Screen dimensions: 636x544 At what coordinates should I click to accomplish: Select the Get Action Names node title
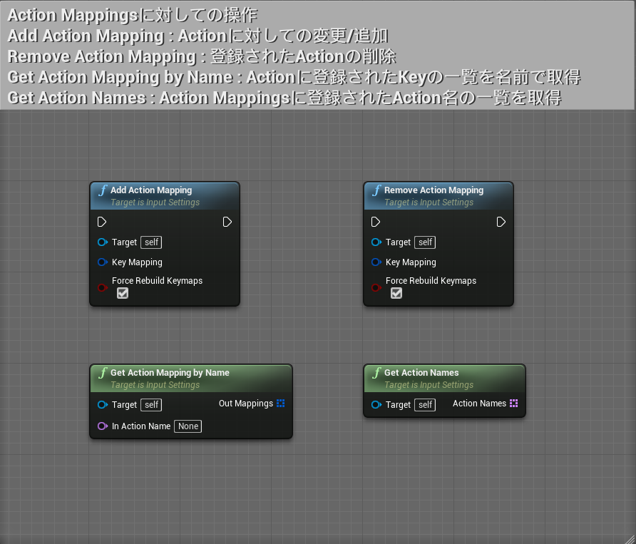click(421, 372)
